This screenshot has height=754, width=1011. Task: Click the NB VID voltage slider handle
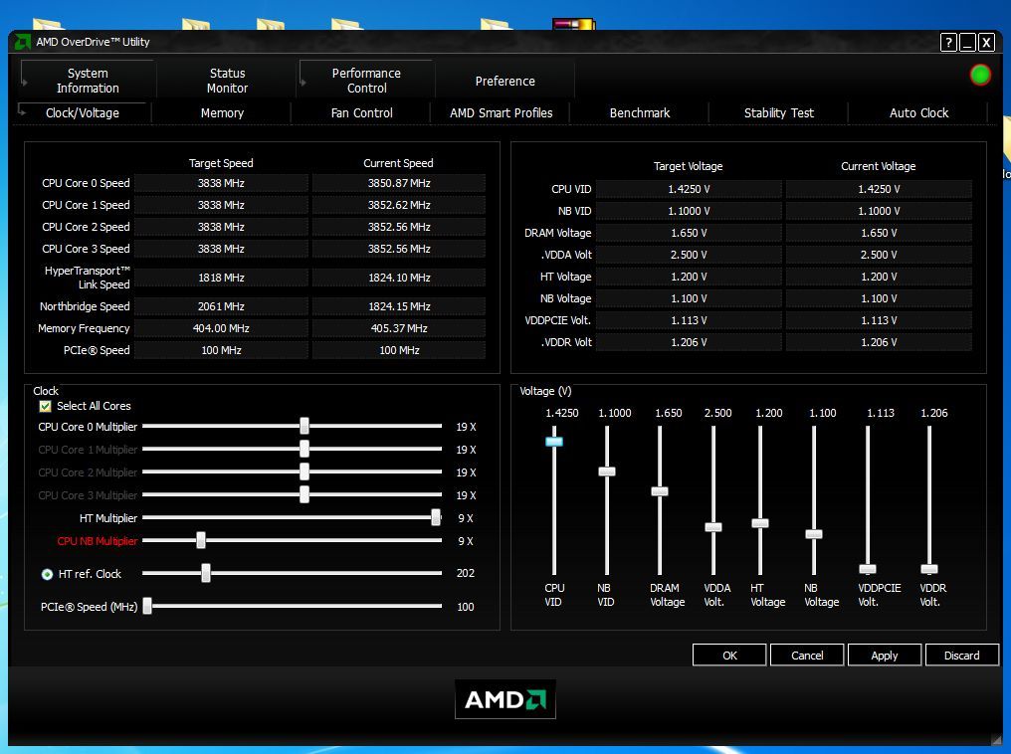point(607,471)
